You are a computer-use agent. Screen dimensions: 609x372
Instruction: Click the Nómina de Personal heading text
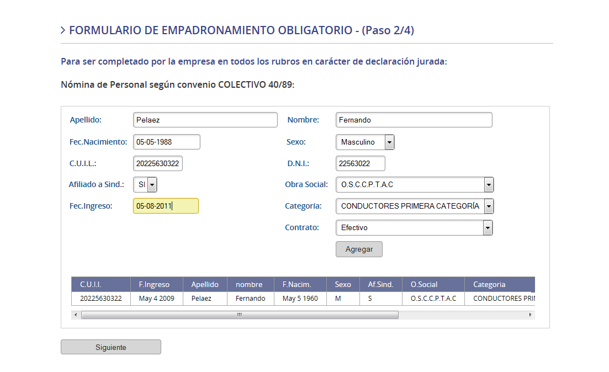(177, 84)
